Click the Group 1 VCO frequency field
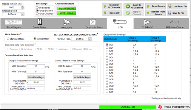The width and height of the screenshot is (191, 110). 82,66
